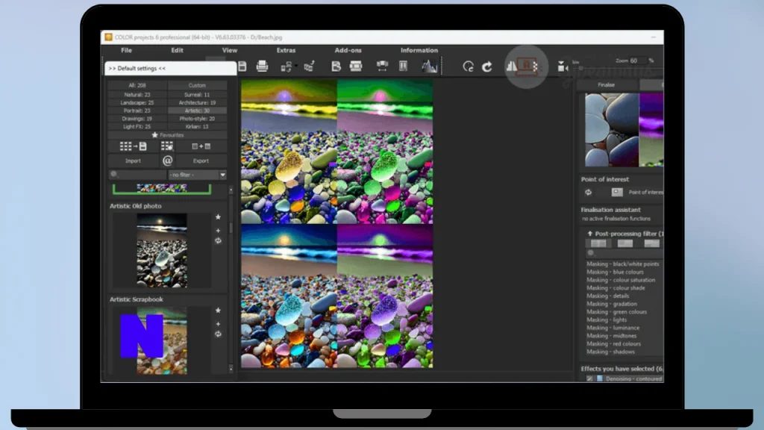Switch to the Finalise tab
Viewport: 764px width, 430px height.
point(607,85)
